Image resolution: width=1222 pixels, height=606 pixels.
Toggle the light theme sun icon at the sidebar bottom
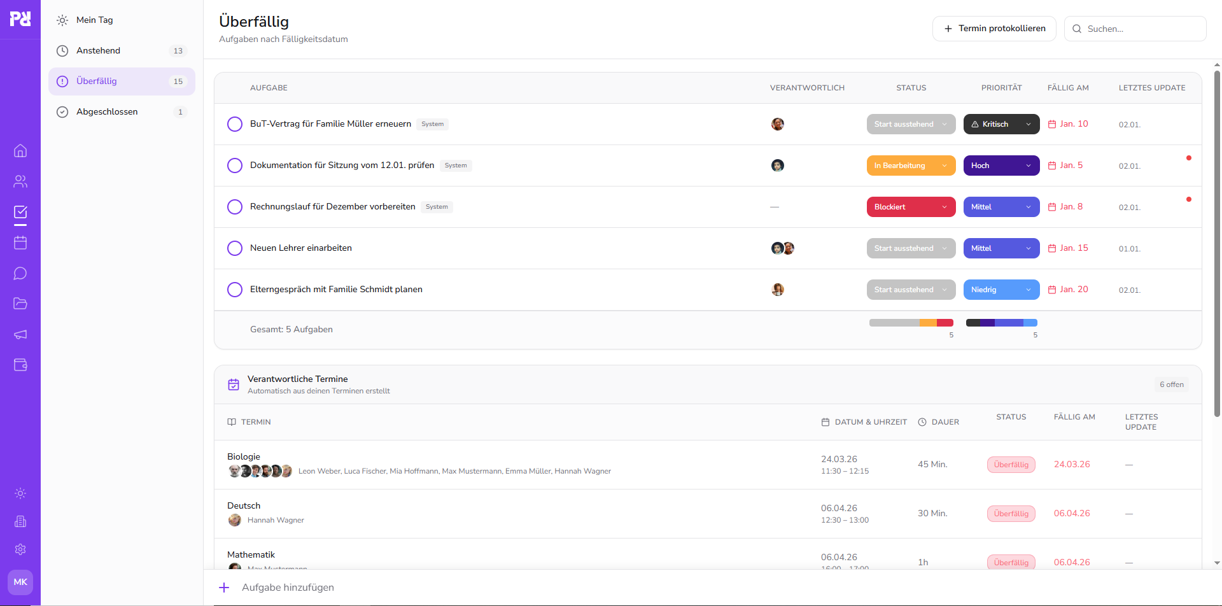pyautogui.click(x=20, y=493)
